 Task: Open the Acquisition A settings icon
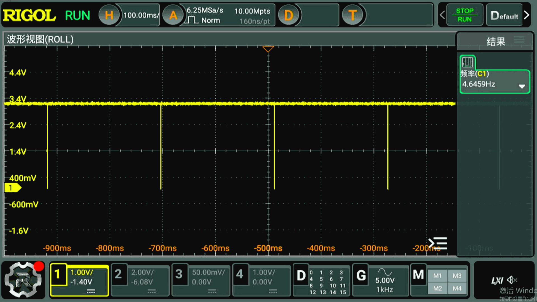173,15
